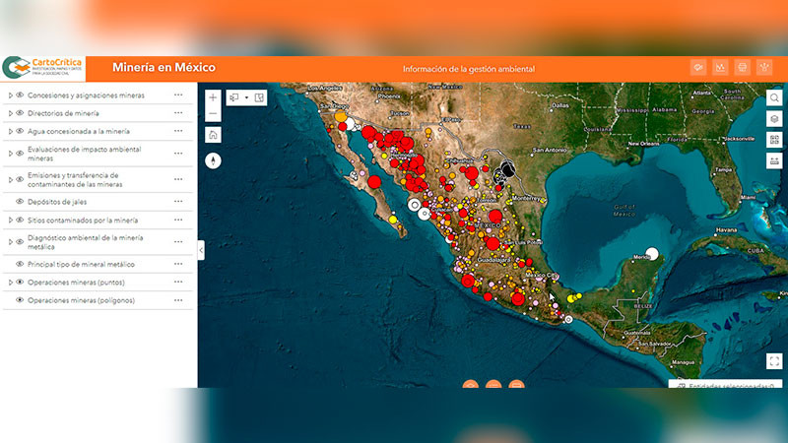Expand Directorios de minería group

pos(10,113)
